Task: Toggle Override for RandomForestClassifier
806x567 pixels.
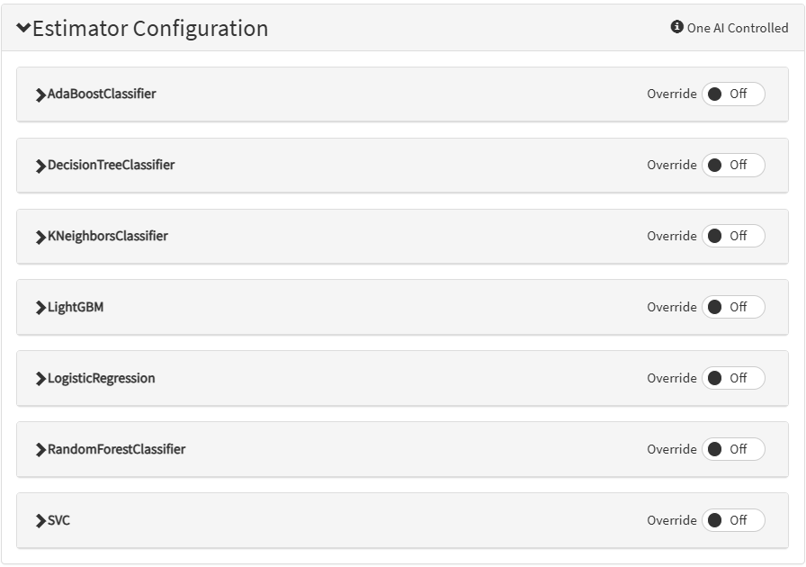Action: point(733,449)
